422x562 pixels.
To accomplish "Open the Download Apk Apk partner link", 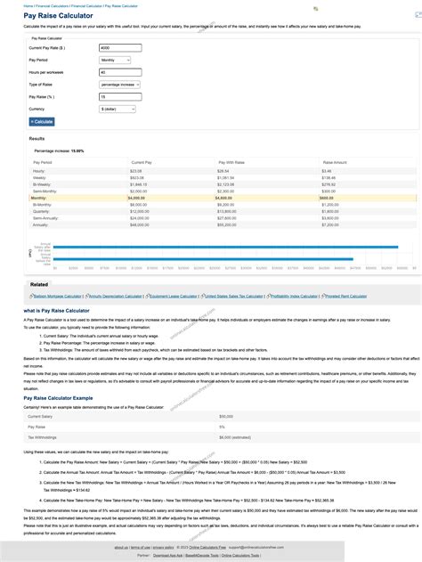I will (x=167, y=555).
